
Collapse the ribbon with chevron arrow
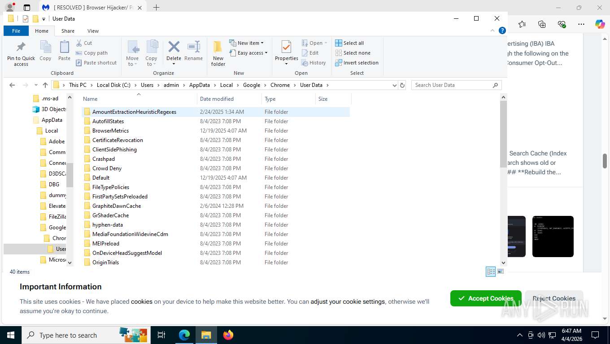493,30
